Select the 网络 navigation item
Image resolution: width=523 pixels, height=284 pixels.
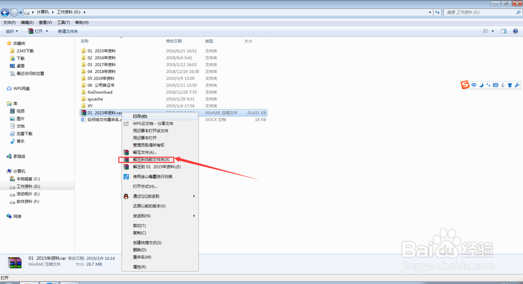point(17,216)
